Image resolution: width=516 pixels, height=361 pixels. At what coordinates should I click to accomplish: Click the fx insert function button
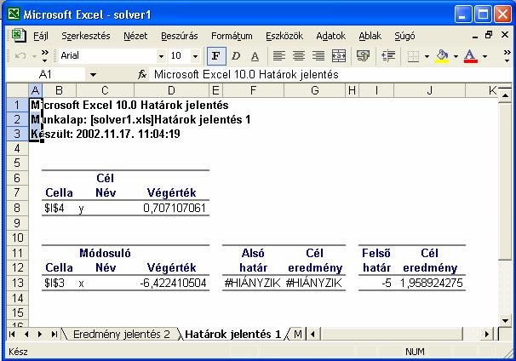point(142,75)
